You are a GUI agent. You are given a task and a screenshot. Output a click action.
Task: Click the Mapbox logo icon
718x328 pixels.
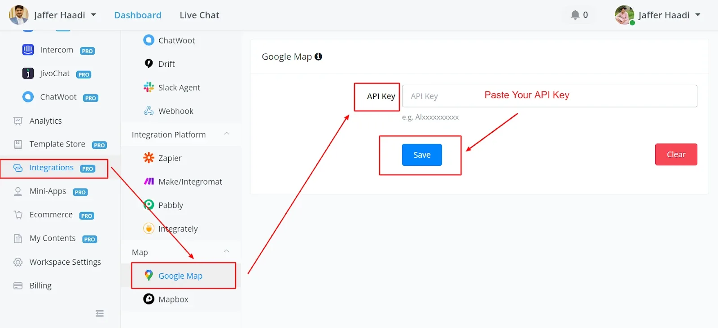(x=149, y=299)
